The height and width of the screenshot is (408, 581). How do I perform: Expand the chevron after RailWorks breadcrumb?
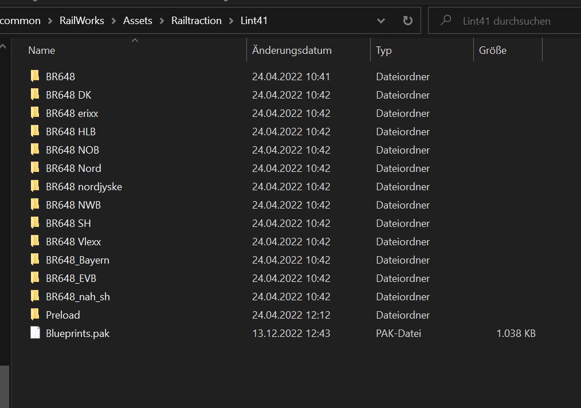(x=113, y=21)
